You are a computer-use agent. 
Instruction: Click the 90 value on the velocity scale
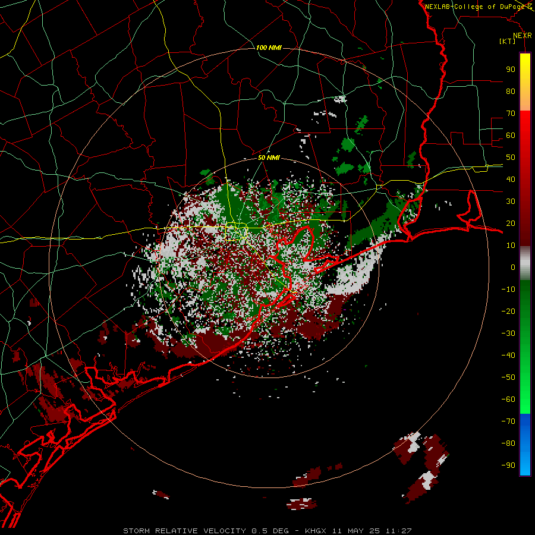(511, 70)
